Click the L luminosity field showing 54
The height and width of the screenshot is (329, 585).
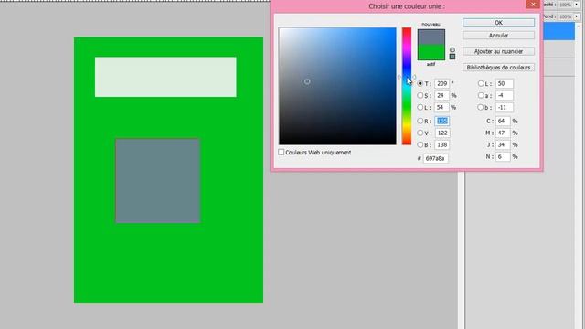[x=442, y=108]
